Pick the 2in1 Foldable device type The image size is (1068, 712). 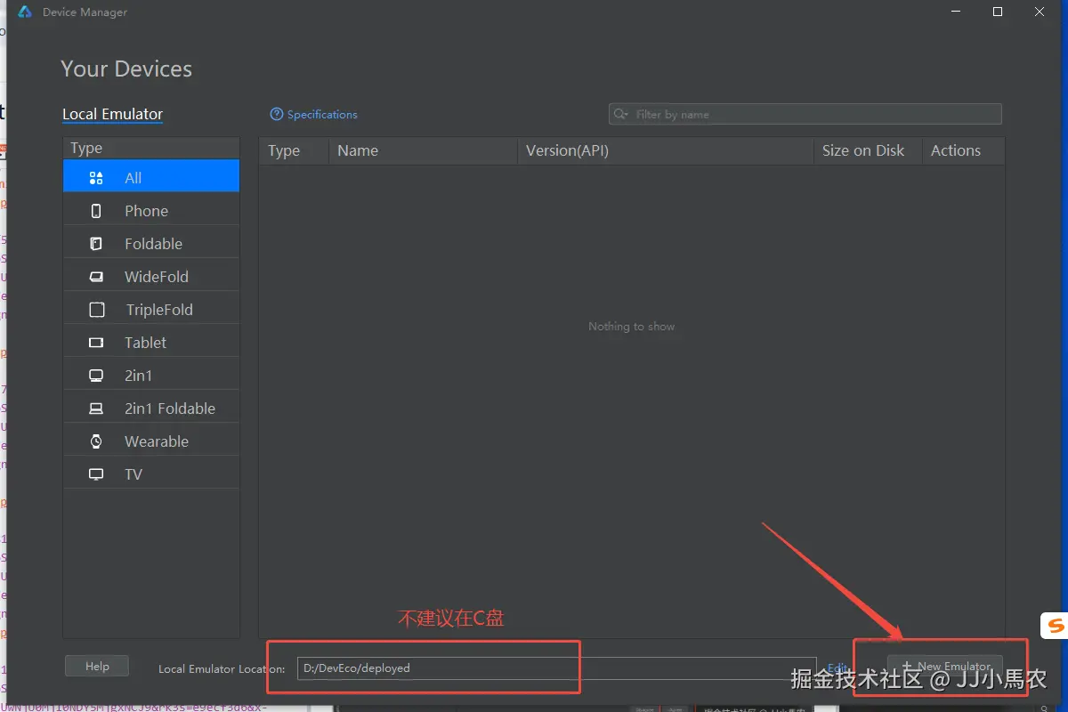point(151,409)
